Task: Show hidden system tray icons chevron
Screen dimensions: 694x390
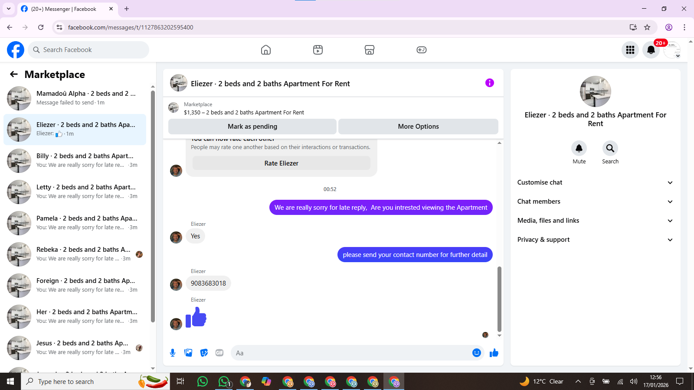Action: [x=578, y=381]
